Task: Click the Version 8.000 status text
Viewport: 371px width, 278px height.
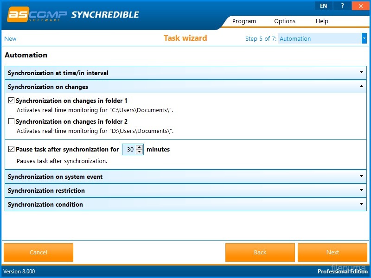Action: point(19,272)
